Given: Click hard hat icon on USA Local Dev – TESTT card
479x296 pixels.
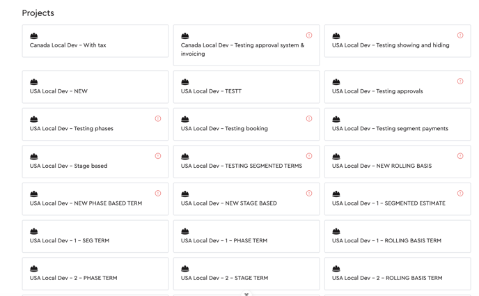Looking at the screenshot, I should tap(185, 81).
